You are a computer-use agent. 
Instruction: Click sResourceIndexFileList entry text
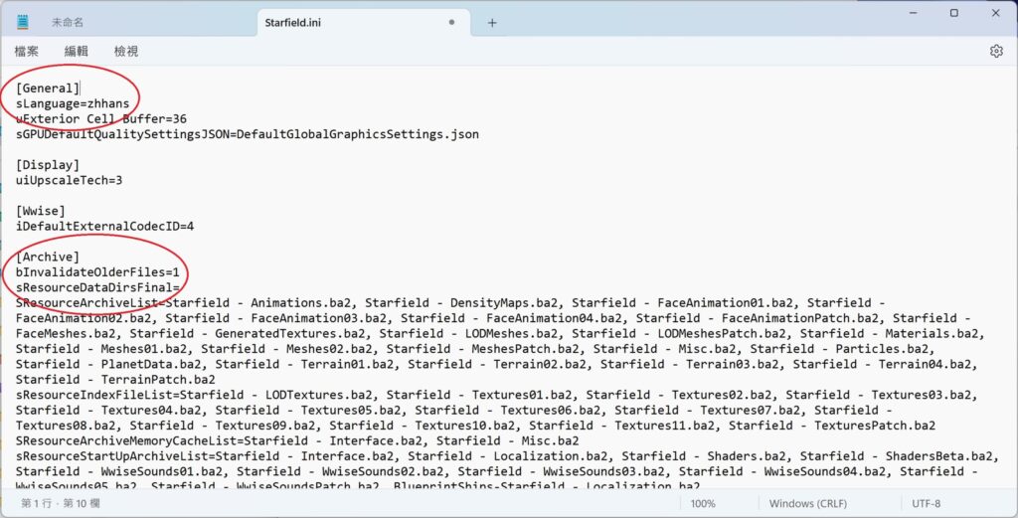[94, 395]
